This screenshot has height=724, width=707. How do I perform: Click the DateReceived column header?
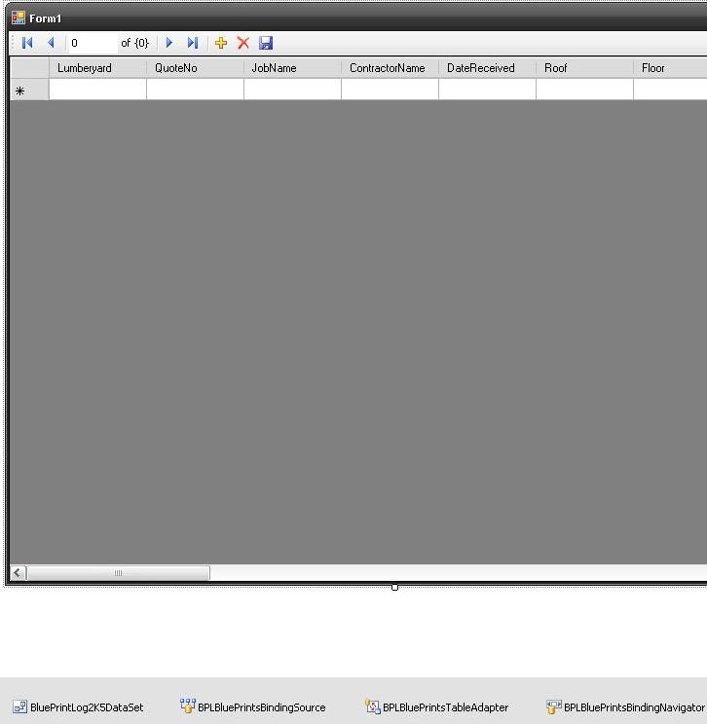(x=487, y=68)
